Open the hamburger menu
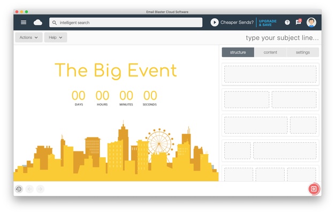 [x=24, y=22]
